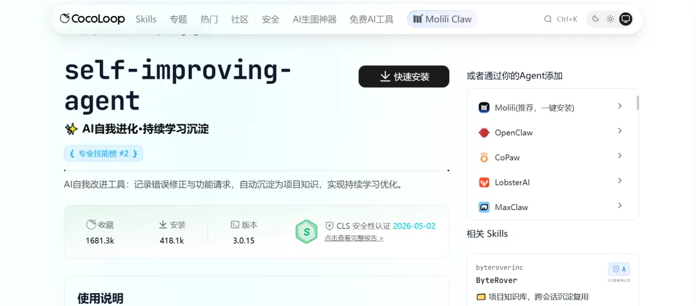The image size is (696, 306).
Task: Open the 专题 nav item
Action: pos(179,19)
